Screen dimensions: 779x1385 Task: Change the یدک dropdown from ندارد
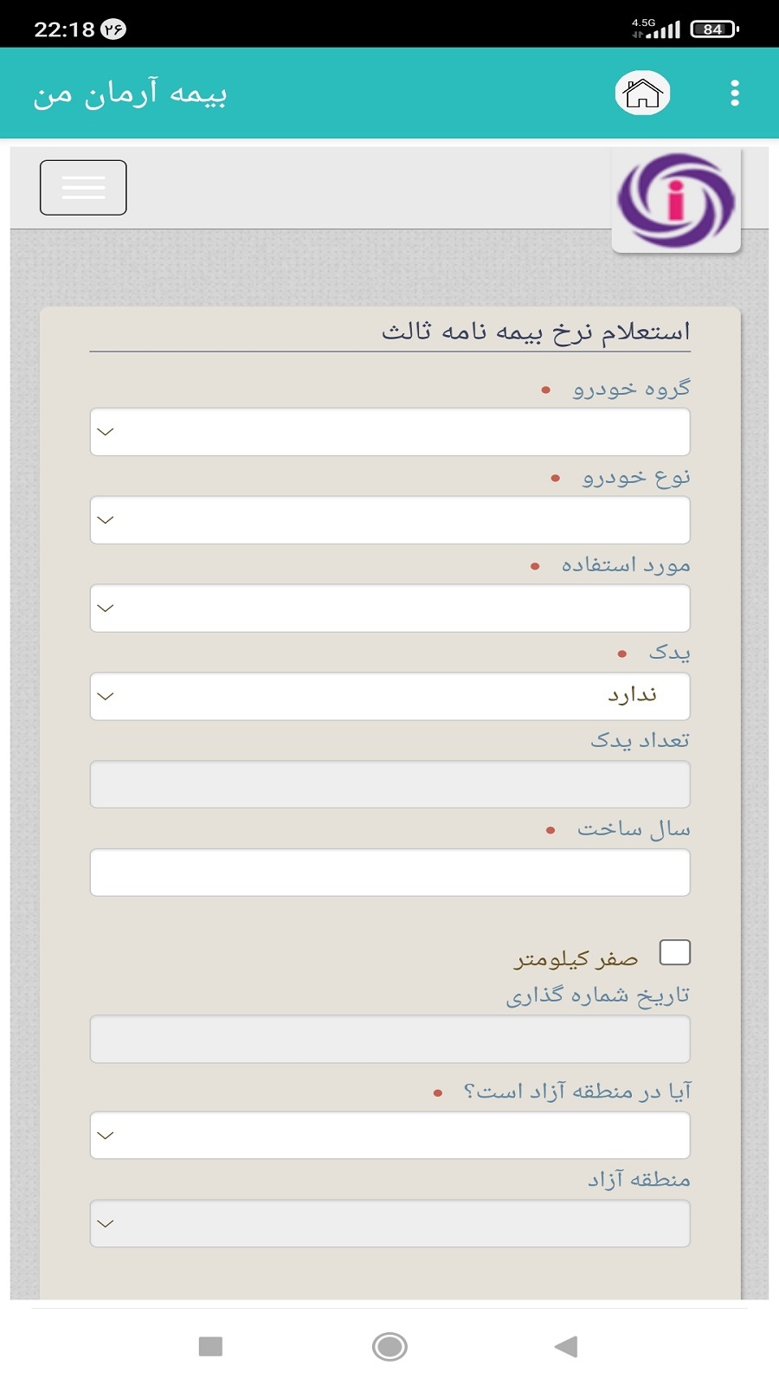(389, 696)
